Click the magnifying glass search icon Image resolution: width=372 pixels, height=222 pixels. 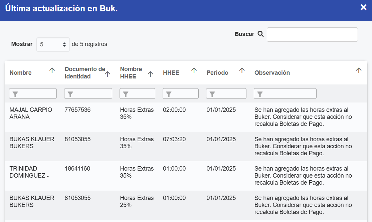point(260,34)
